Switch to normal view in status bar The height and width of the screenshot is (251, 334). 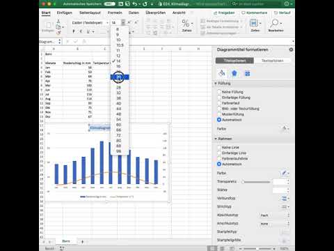(212, 248)
